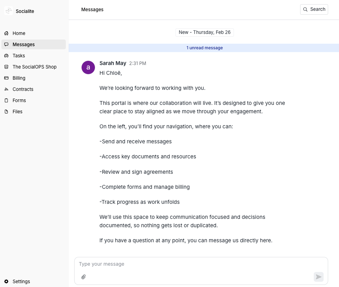339x287 pixels.
Task: Select the Messages chat bubble icon
Action: click(x=6, y=44)
